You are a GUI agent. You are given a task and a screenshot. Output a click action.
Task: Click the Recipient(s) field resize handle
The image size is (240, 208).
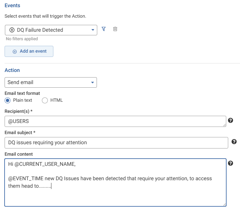224,125
